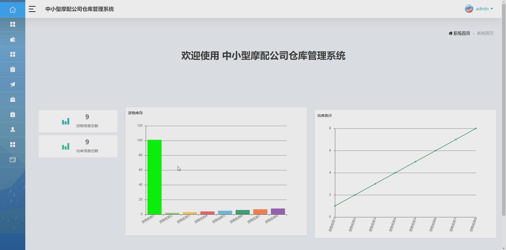Open the admin profile avatar
This screenshot has height=250, width=506.
pyautogui.click(x=469, y=8)
